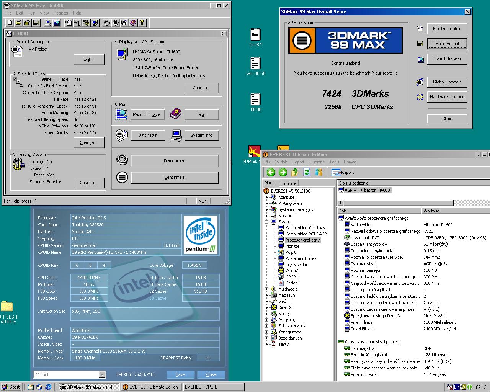Image resolution: width=490 pixels, height=392 pixels.
Task: Click the Demo Mode ring icon in 3DMark toolbar
Action: click(107, 23)
